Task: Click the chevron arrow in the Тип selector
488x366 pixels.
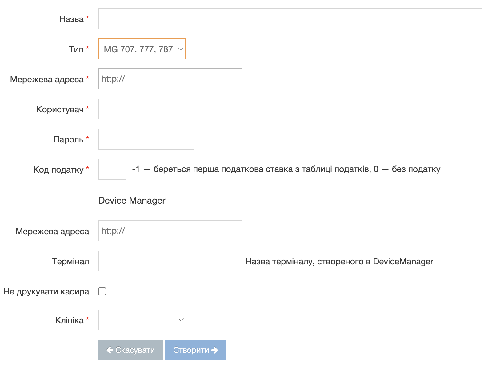Action: [x=181, y=49]
